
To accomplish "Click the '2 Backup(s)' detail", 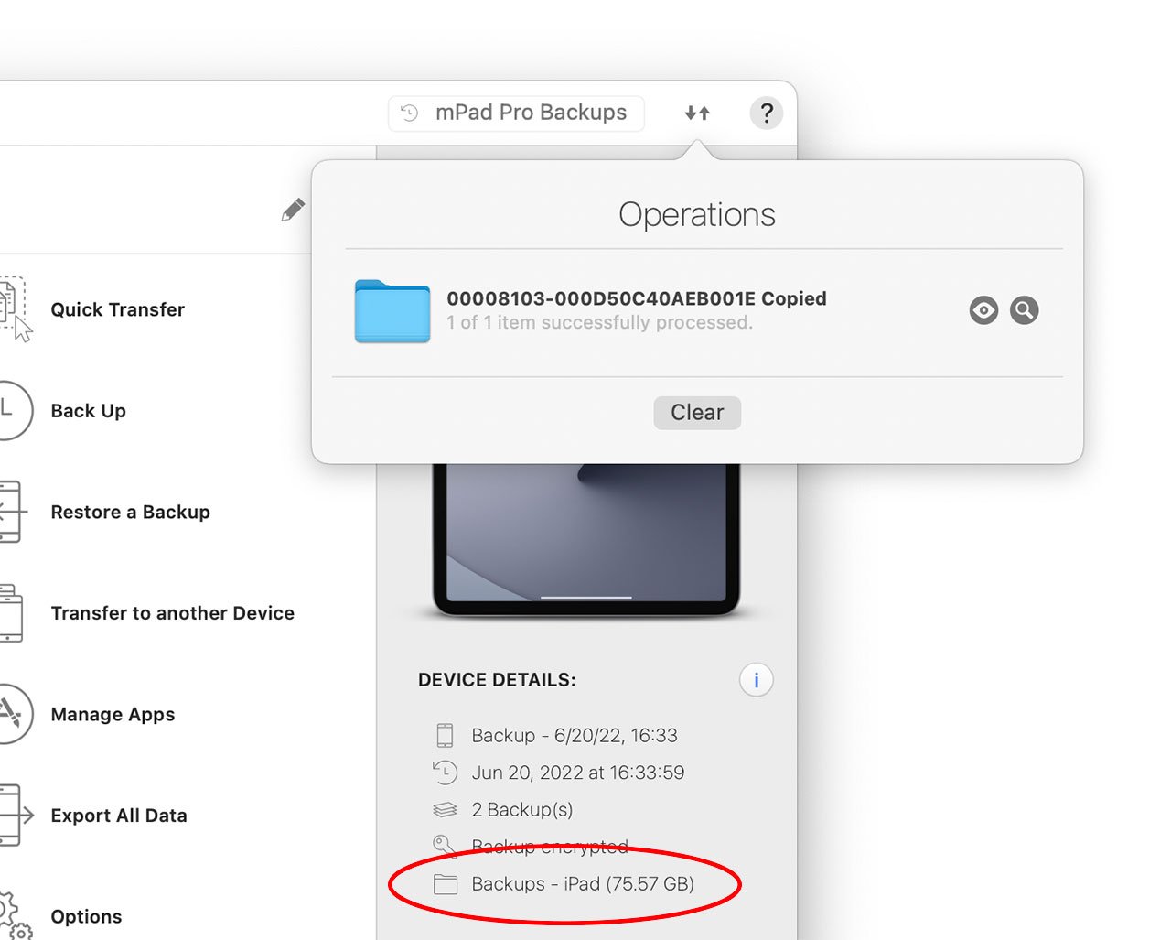I will tap(522, 810).
